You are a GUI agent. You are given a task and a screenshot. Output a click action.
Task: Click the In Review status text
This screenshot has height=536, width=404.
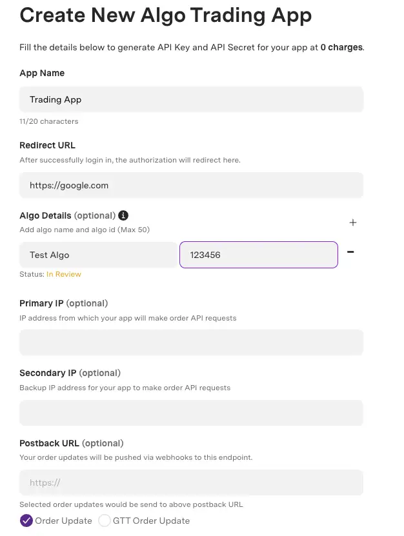[63, 274]
